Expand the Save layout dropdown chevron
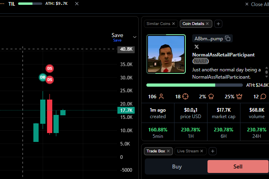The width and height of the screenshot is (269, 179). pyautogui.click(x=135, y=37)
